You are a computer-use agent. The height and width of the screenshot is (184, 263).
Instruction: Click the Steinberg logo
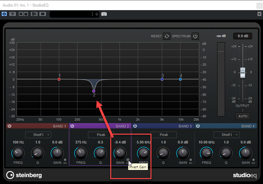click(24, 175)
